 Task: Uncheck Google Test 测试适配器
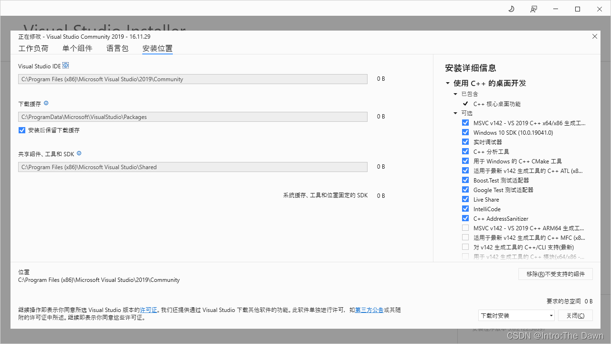coord(465,190)
